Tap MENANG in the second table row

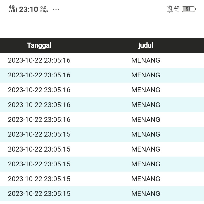[146, 75]
